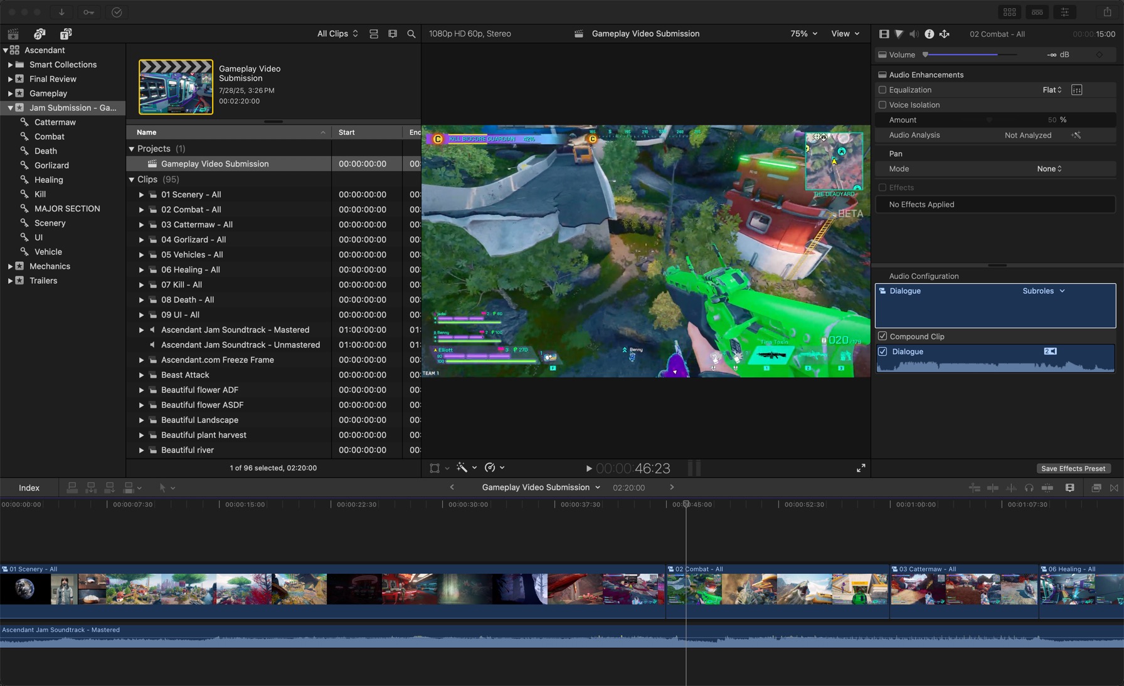Toggle audio skimming headphones icon
1124x686 pixels.
(1029, 487)
